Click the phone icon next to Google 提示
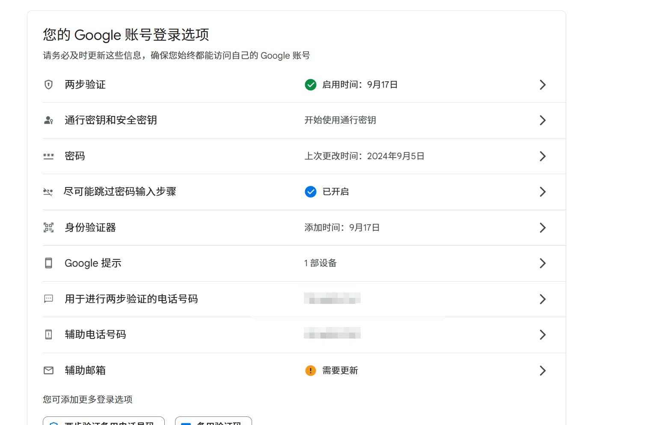The width and height of the screenshot is (647, 425). coord(49,263)
